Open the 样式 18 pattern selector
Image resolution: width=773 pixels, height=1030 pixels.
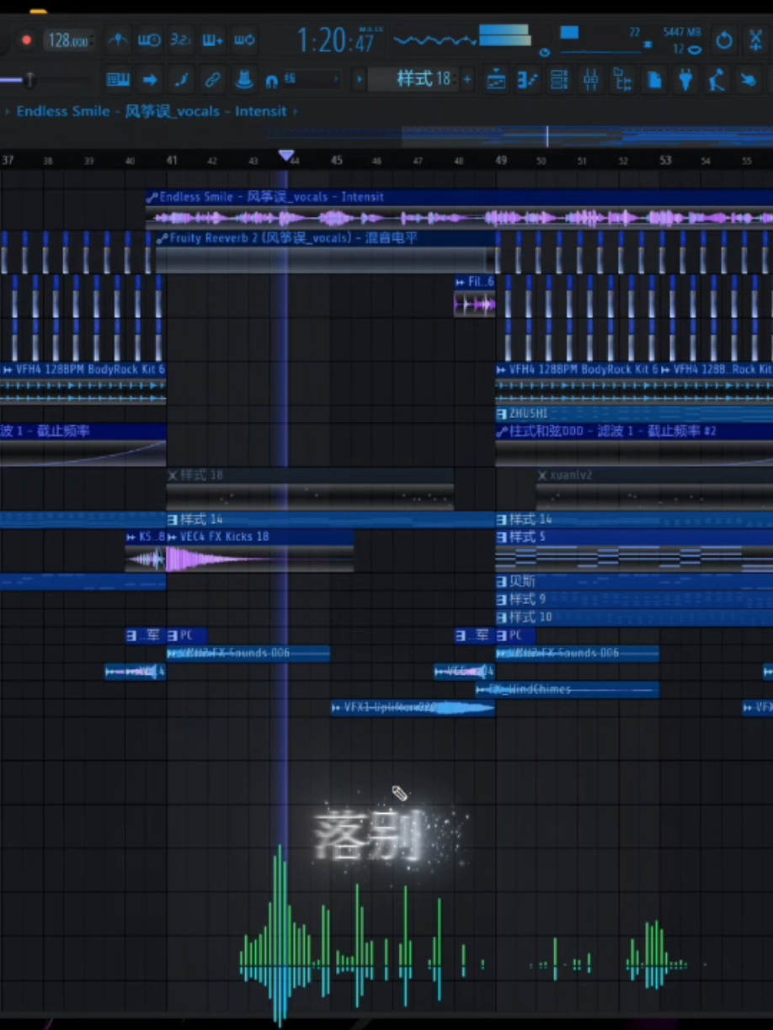coord(414,80)
